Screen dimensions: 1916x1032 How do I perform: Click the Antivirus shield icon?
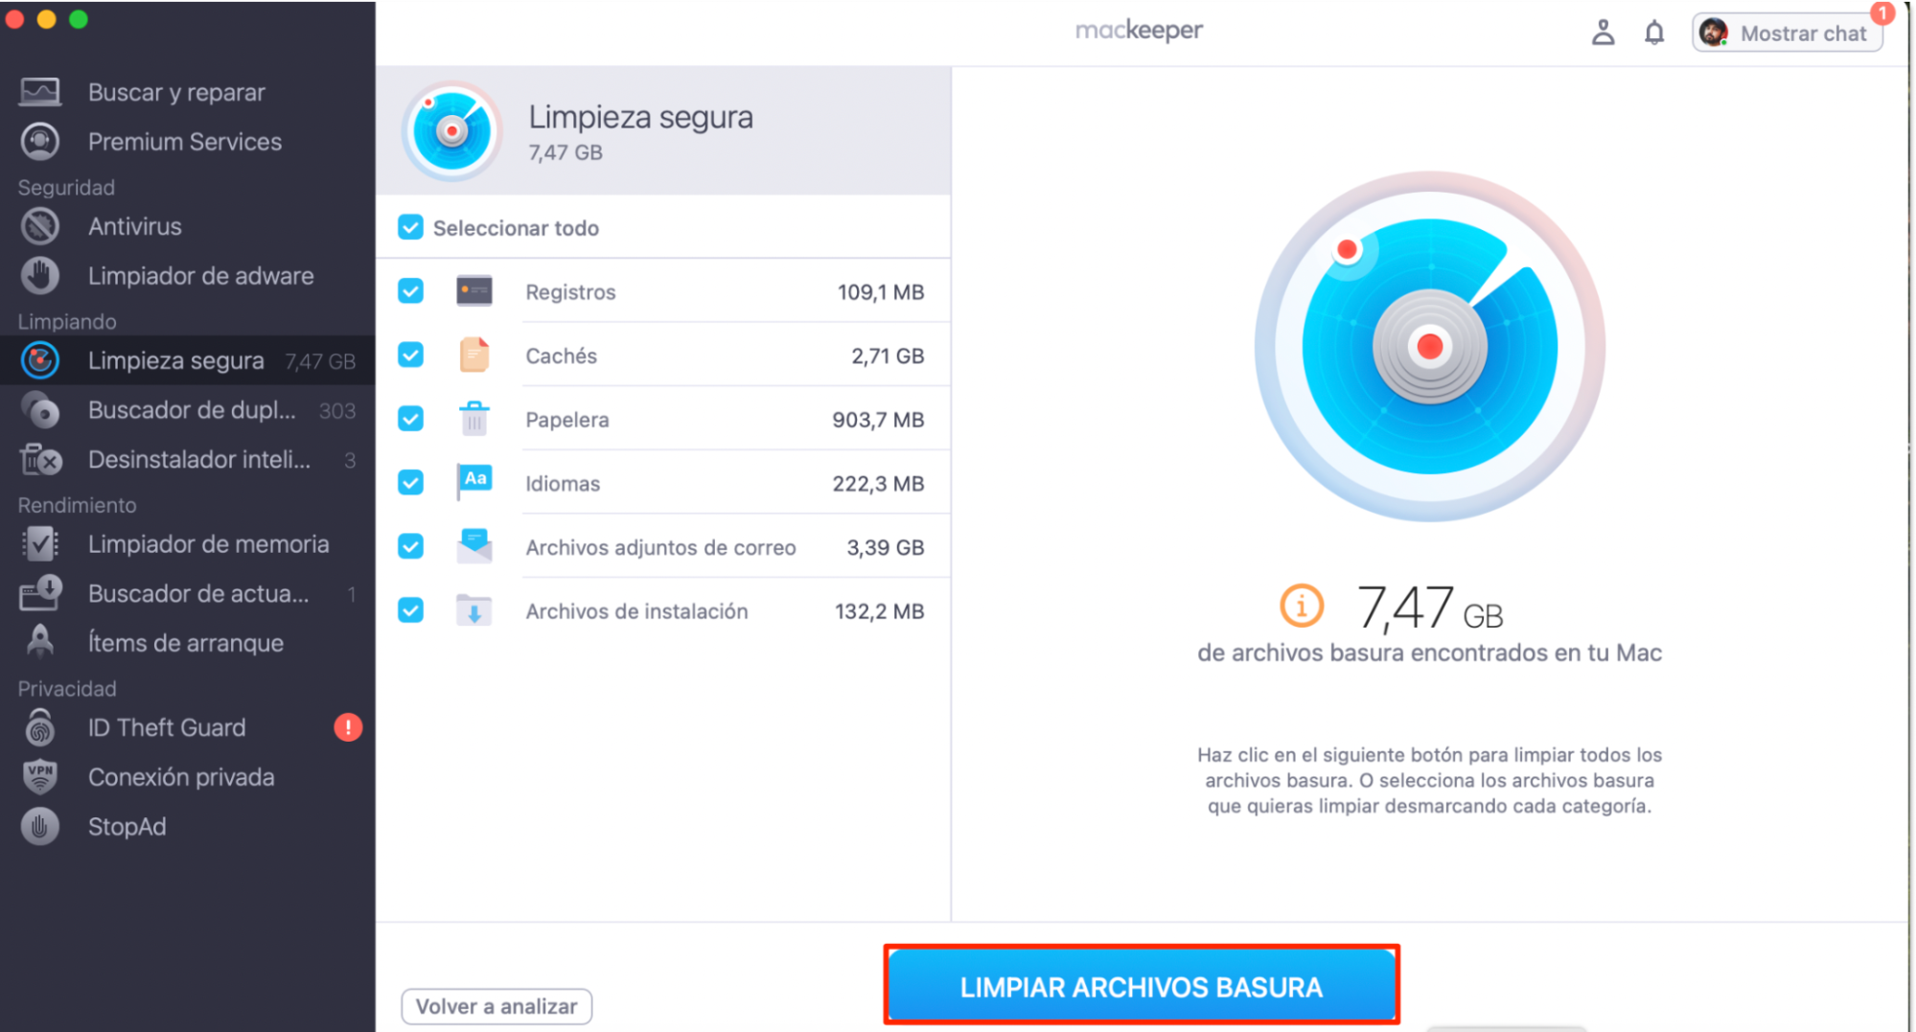[40, 226]
